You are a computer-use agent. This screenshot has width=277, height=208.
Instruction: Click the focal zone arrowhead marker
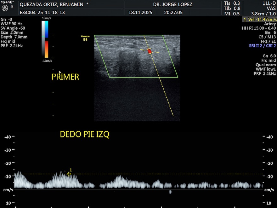pyautogui.click(x=60, y=72)
